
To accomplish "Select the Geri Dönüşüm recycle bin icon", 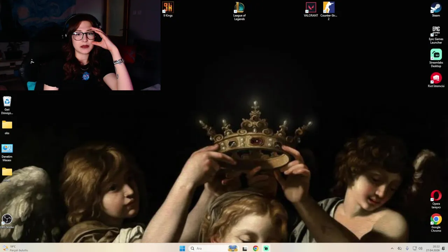I will (x=7, y=105).
